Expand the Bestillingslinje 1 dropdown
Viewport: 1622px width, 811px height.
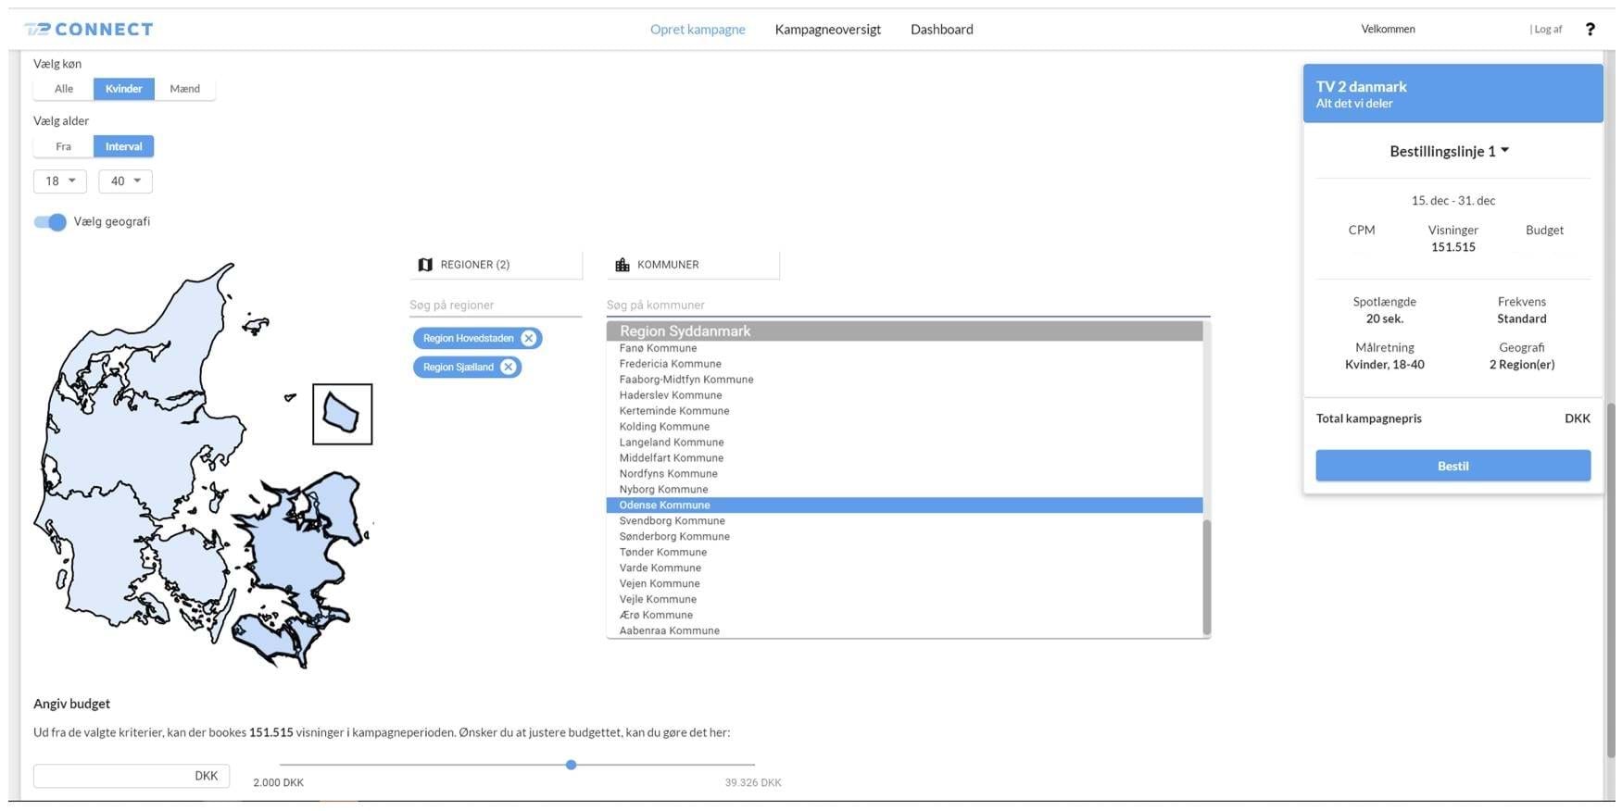tap(1449, 151)
